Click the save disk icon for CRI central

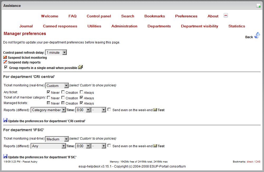pos(5,120)
